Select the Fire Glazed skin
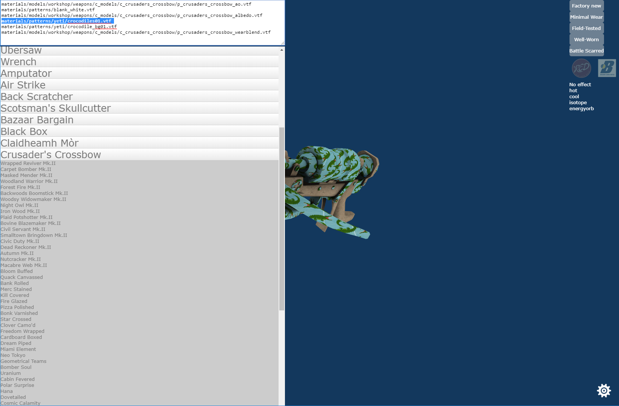The height and width of the screenshot is (406, 619). [x=14, y=301]
